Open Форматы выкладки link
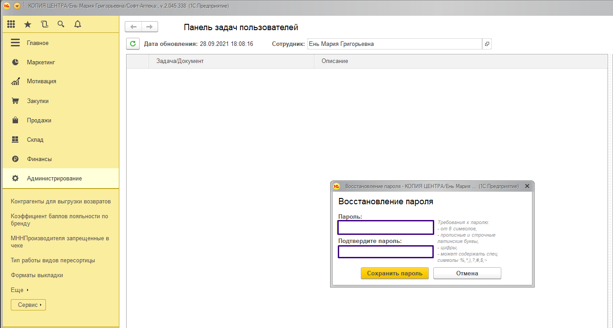This screenshot has width=613, height=328. tap(37, 275)
